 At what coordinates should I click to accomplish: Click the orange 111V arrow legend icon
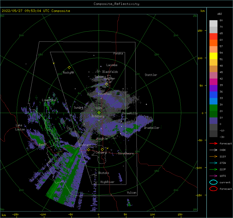pyautogui.click(x=213, y=156)
